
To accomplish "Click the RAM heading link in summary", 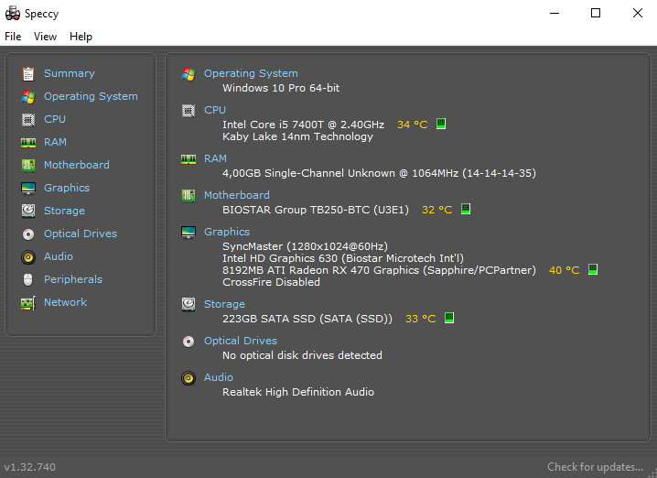I will (215, 158).
